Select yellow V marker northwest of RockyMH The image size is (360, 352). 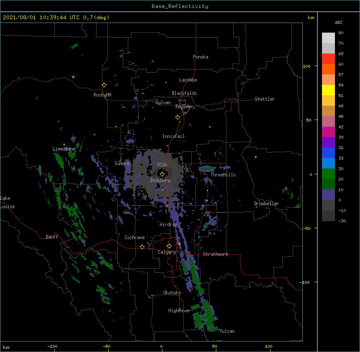point(73,77)
